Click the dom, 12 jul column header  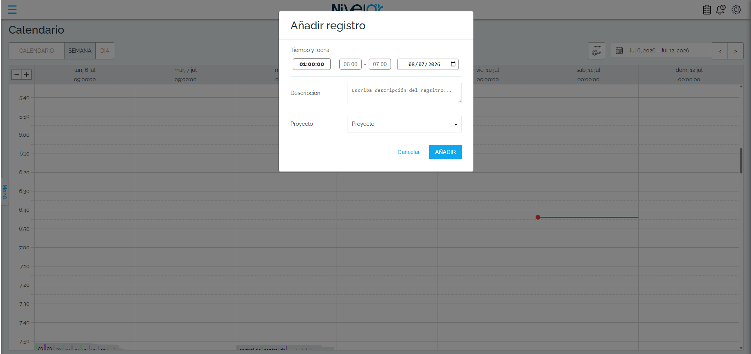point(689,74)
